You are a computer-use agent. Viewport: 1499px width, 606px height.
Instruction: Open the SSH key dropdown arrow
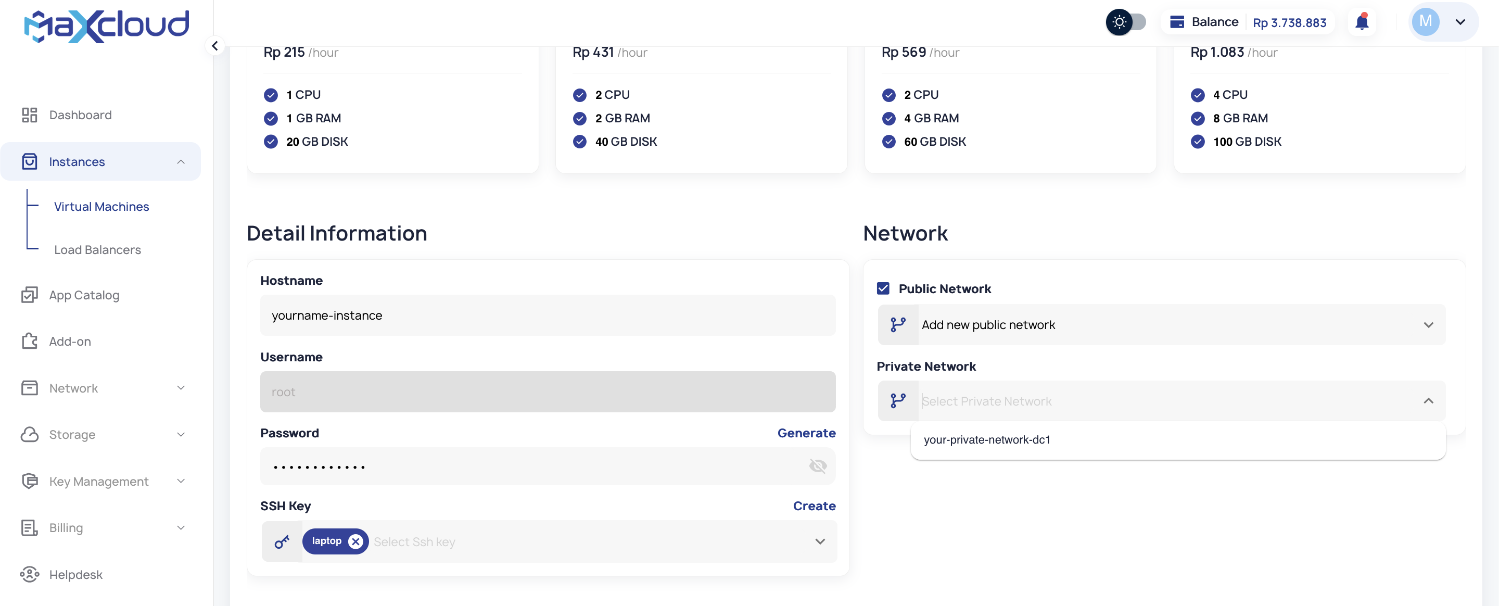click(820, 541)
